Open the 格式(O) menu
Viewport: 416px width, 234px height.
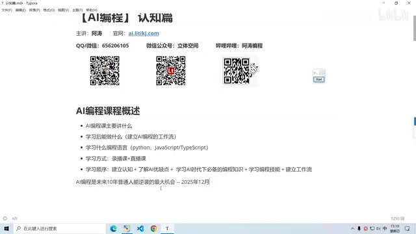coord(49,10)
